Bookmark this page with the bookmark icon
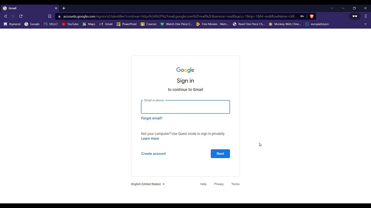 50,16
